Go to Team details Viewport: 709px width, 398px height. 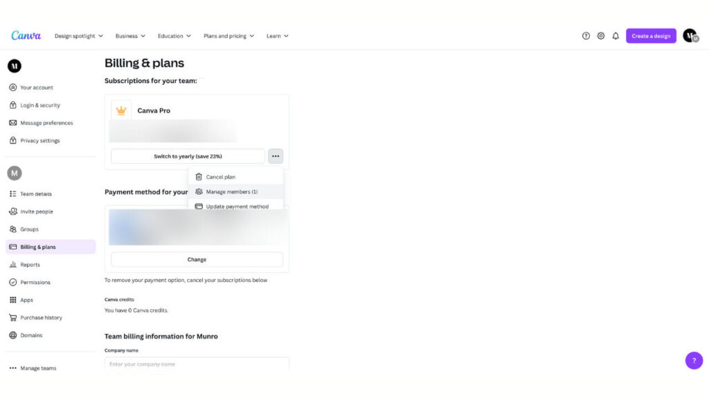tap(36, 193)
